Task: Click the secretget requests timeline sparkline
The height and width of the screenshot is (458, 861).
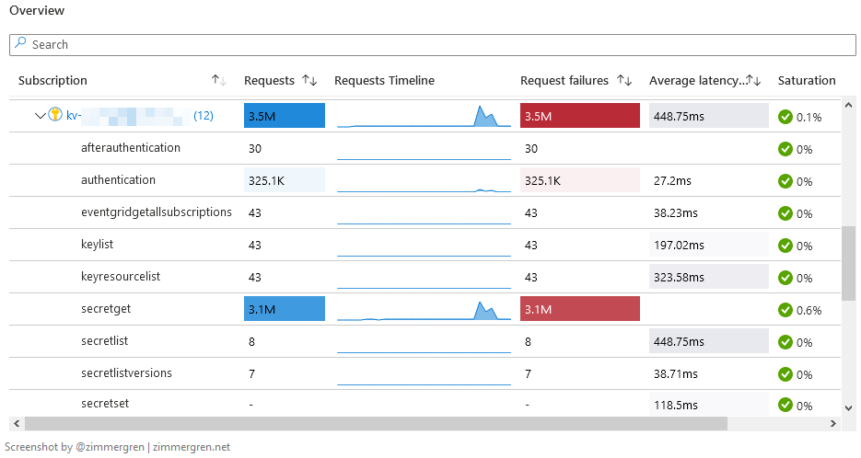Action: point(424,310)
